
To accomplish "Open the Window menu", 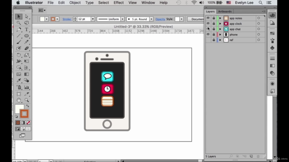I will 148,3.
